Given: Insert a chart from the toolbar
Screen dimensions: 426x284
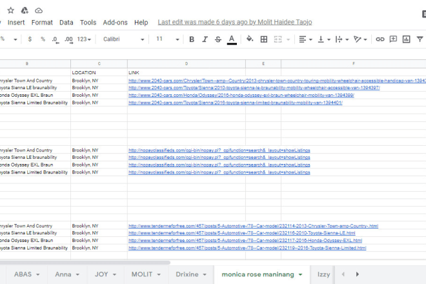Looking at the screenshot, I should [x=406, y=39].
